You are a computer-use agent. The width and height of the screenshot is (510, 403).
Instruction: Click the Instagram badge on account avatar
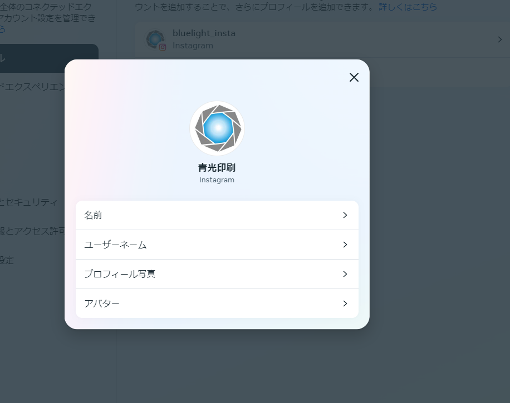tap(163, 47)
